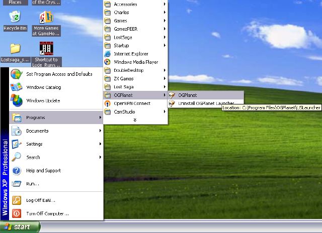Click the Windows flag logo on Start button
The height and width of the screenshot is (233, 322).
[x=8, y=226]
